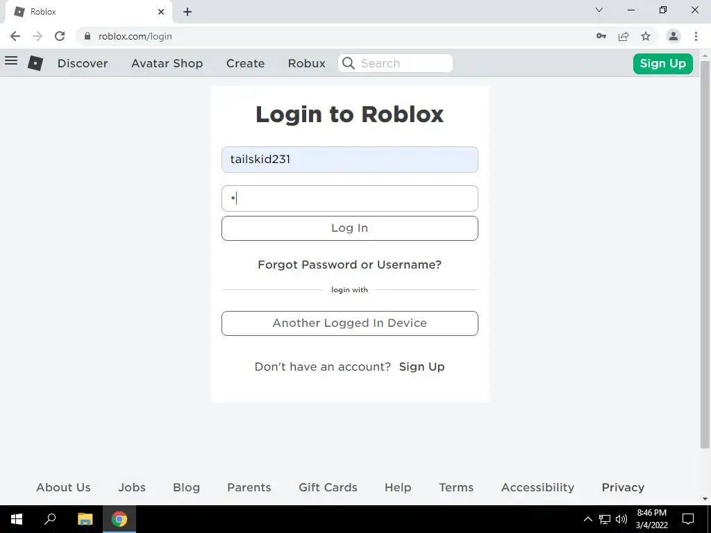This screenshot has height=533, width=711.
Task: Click the scrollbar down arrow
Action: [705, 499]
